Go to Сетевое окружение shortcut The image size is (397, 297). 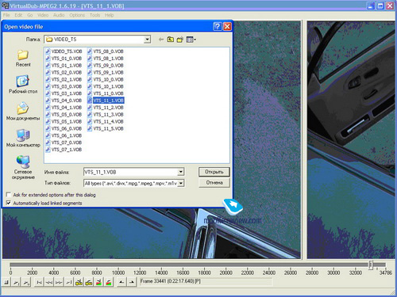click(x=23, y=167)
